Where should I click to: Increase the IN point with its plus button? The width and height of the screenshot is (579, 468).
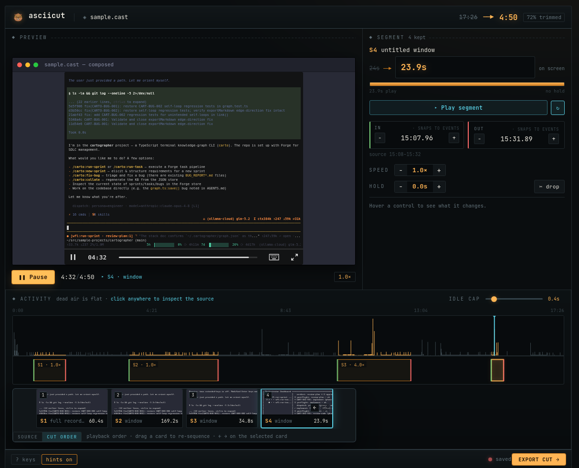pyautogui.click(x=454, y=138)
